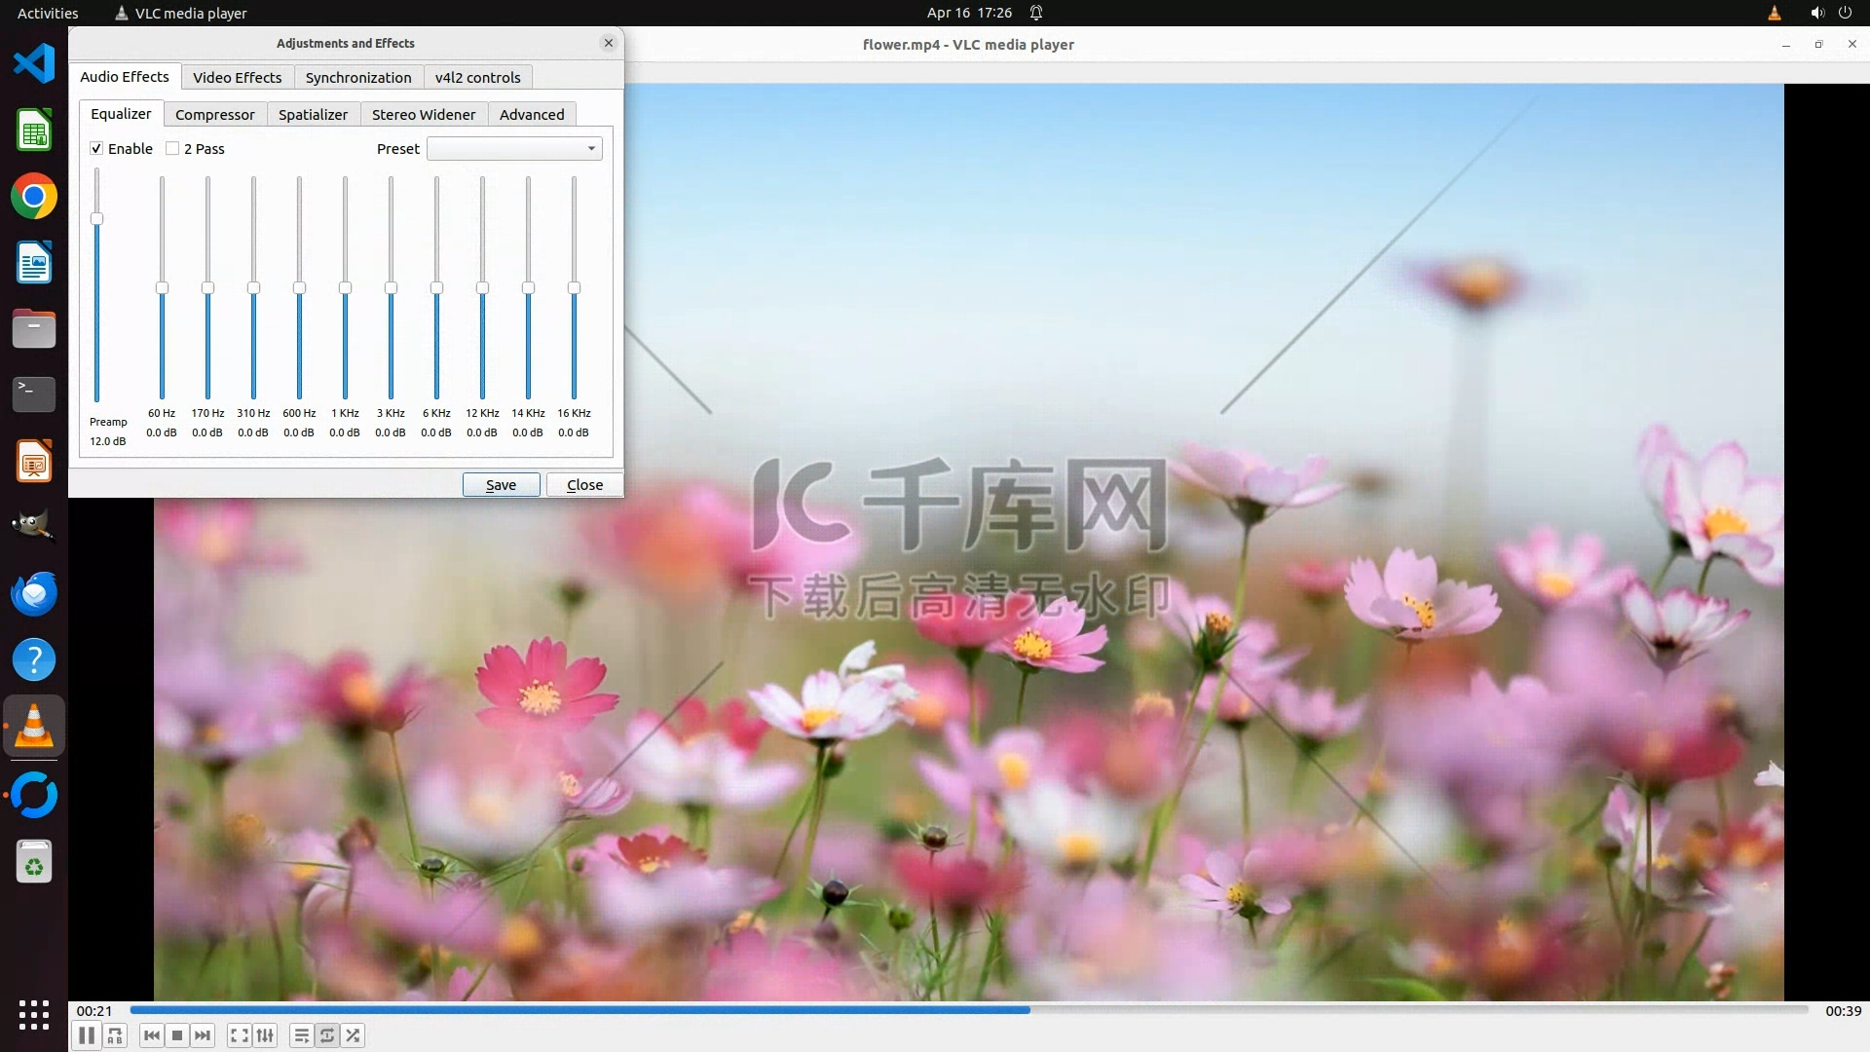Click the Preamp slider handle
Screen dimensions: 1870x1052
click(x=96, y=218)
